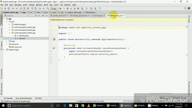Viewport: 192px width, 108px height.
Task: Open the Refactor menu
Action: (39, 5)
